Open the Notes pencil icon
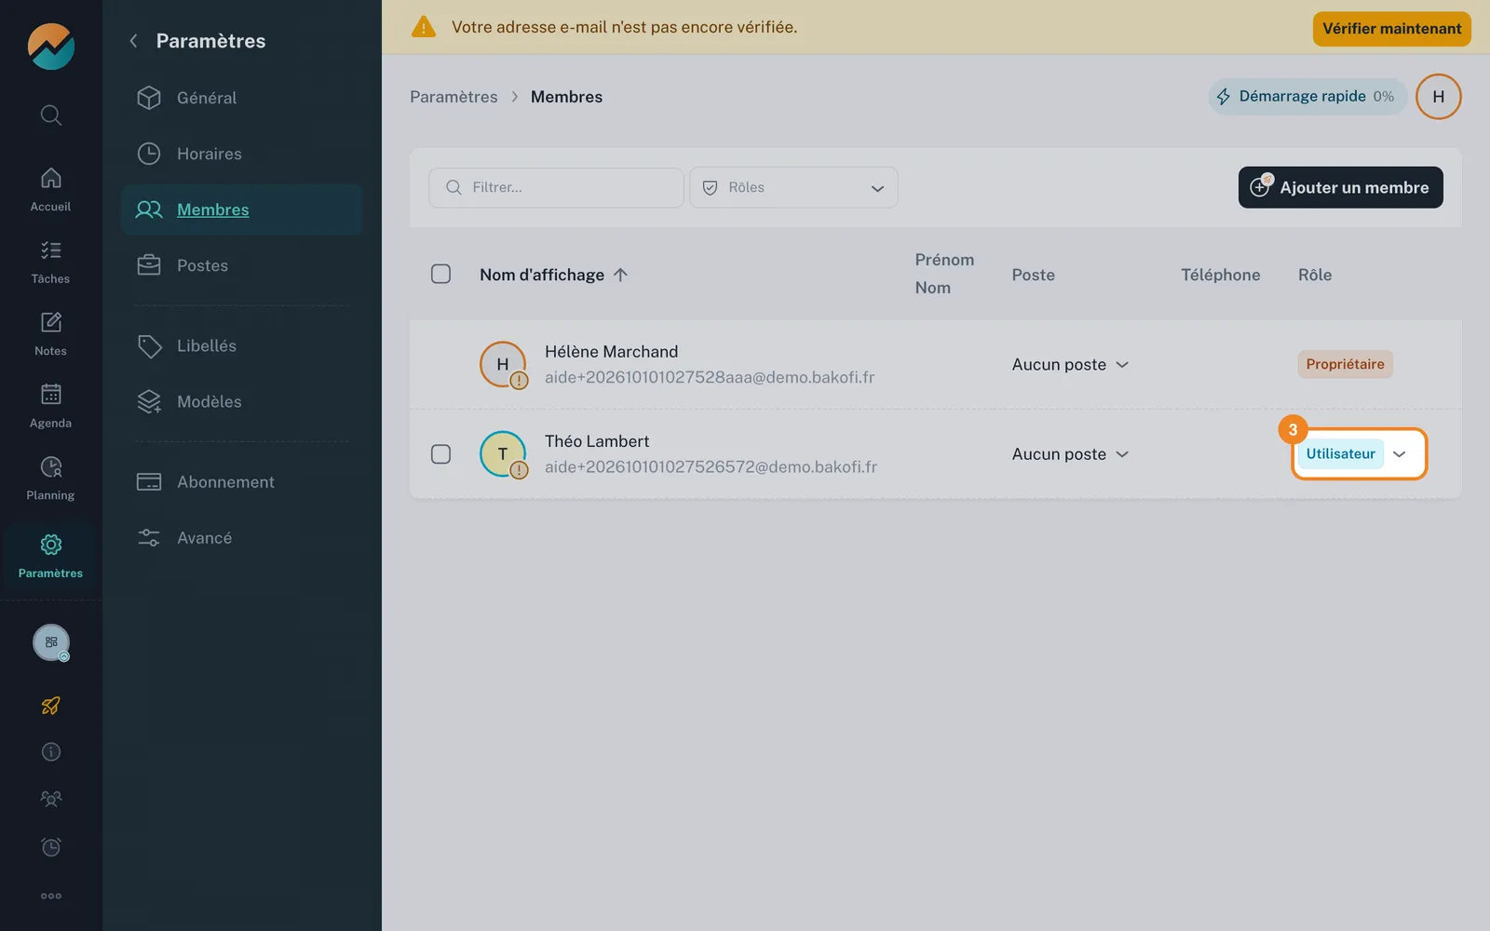 51,322
